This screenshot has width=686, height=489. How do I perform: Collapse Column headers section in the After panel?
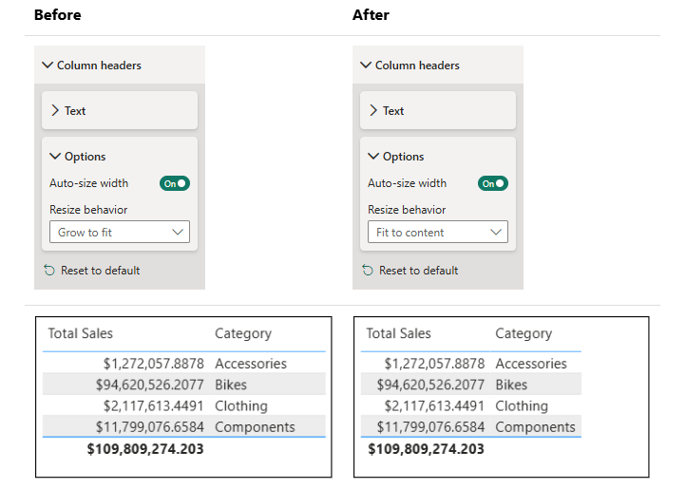coord(366,66)
